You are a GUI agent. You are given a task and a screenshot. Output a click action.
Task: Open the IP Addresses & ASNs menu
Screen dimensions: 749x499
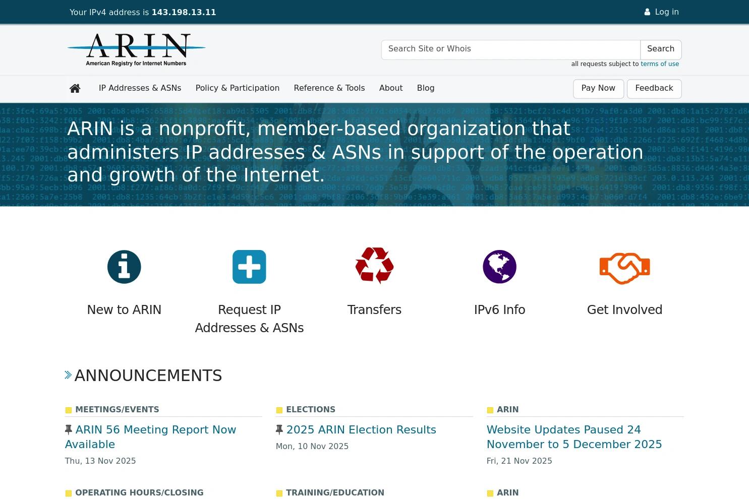(140, 88)
